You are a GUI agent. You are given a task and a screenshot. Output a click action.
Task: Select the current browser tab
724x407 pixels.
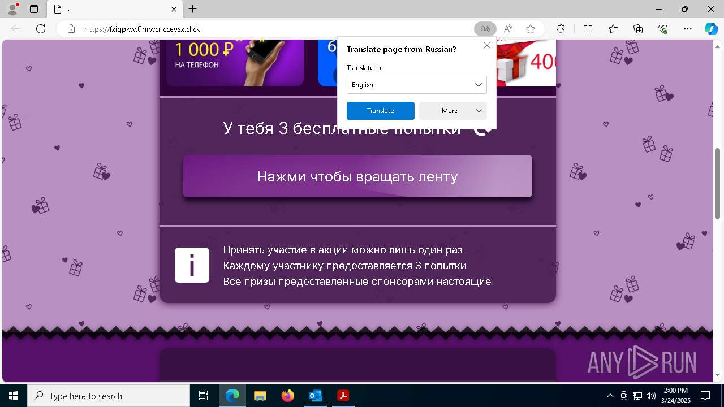click(x=114, y=9)
